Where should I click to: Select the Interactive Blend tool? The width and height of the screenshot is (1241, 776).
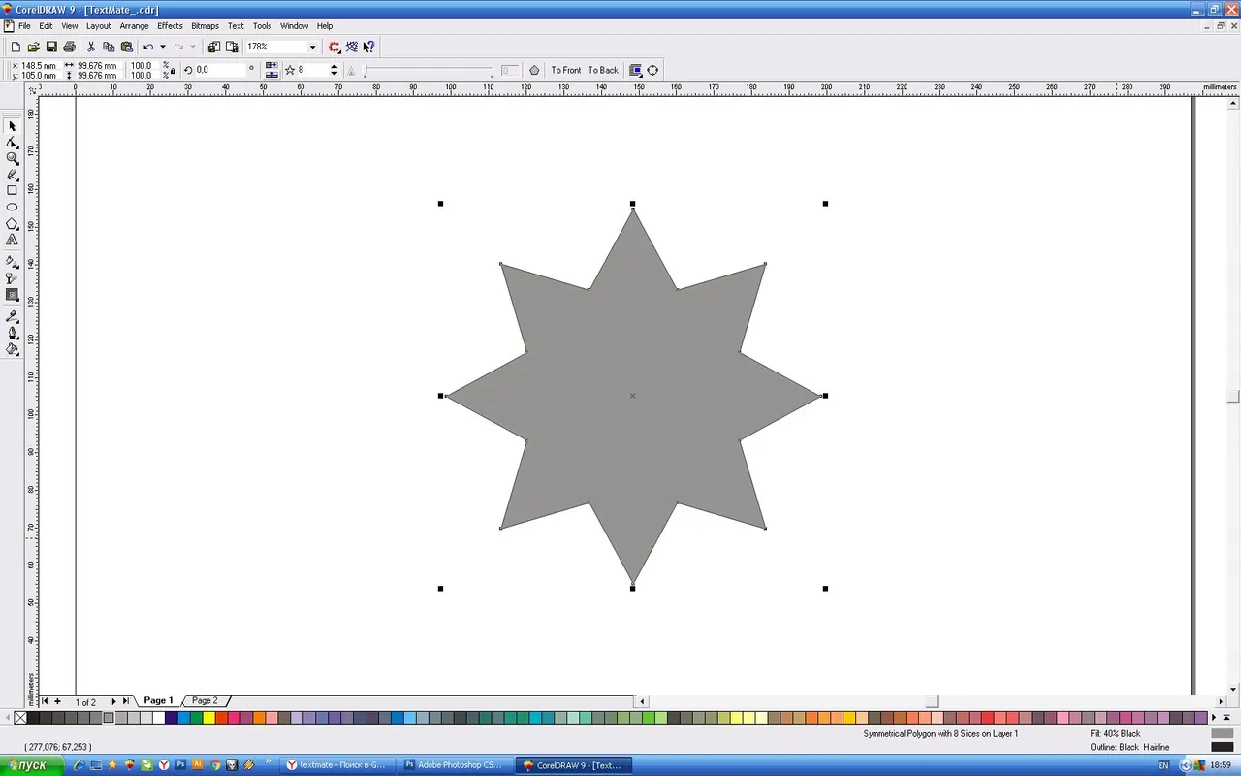click(13, 295)
